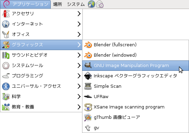Launch the web browser globe icon in panel
The height and width of the screenshot is (133, 189).
[91, 4]
